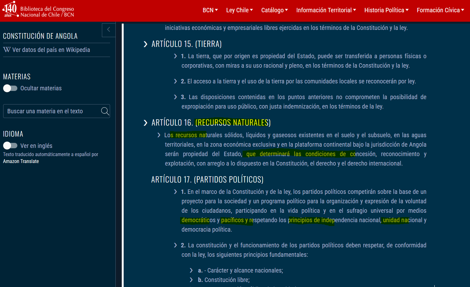The width and height of the screenshot is (470, 287).
Task: Open the Formación Cívica menu
Action: 440,10
